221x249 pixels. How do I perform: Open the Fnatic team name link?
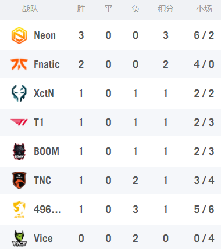click(x=47, y=64)
